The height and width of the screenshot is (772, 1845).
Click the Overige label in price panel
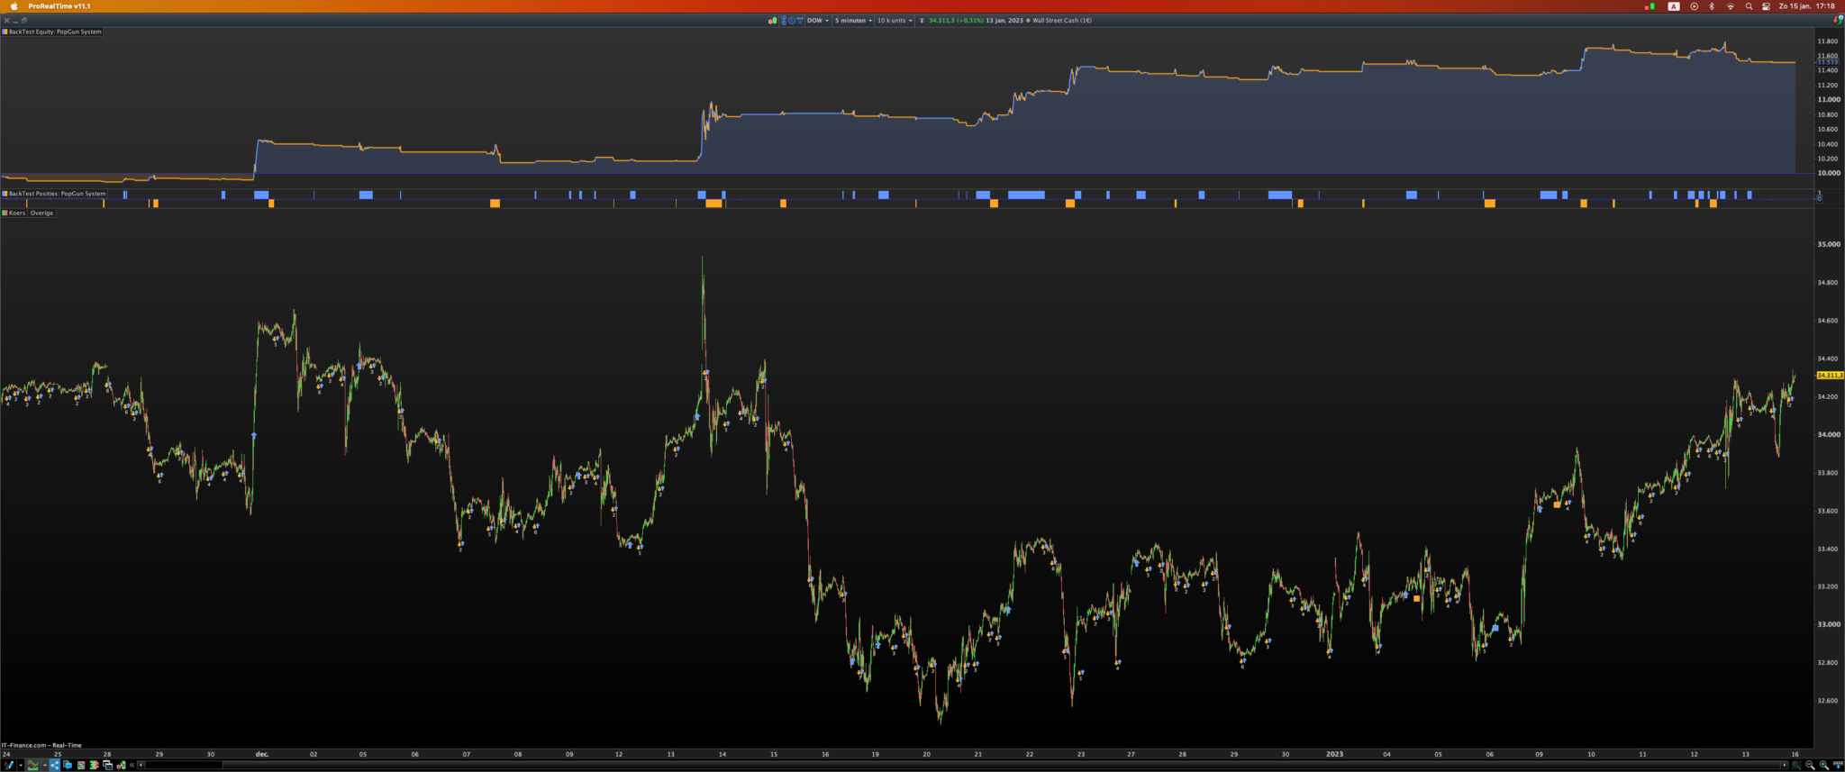(x=41, y=213)
